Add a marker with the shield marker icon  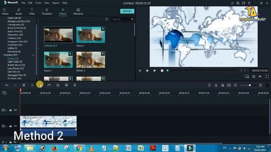[209, 85]
